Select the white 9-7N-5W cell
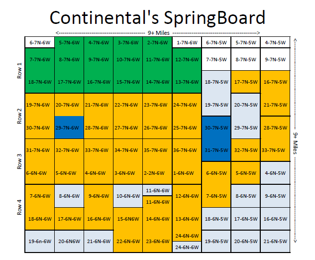 [275, 60]
